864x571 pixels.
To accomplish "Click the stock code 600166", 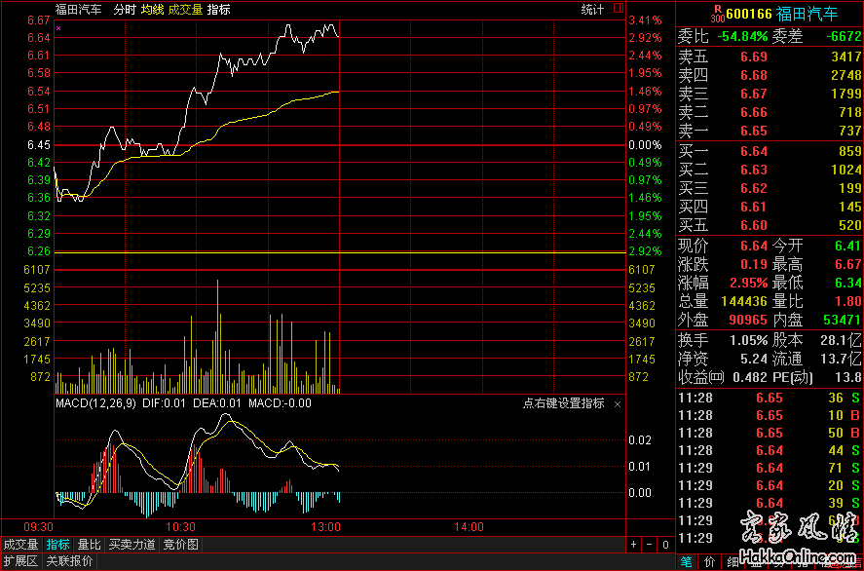I will [x=749, y=14].
